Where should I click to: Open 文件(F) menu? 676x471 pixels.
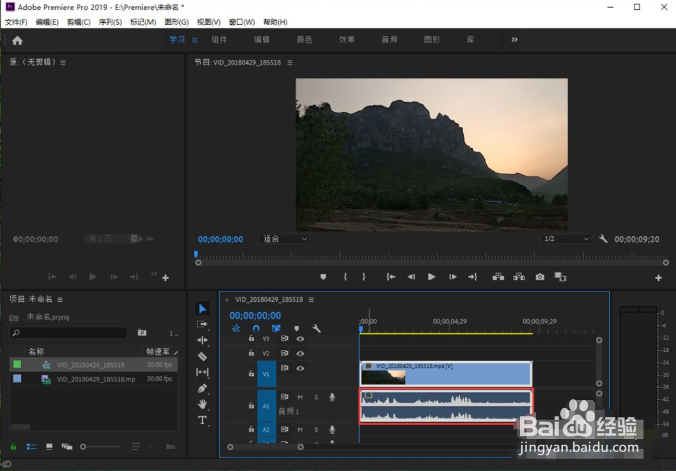[16, 22]
